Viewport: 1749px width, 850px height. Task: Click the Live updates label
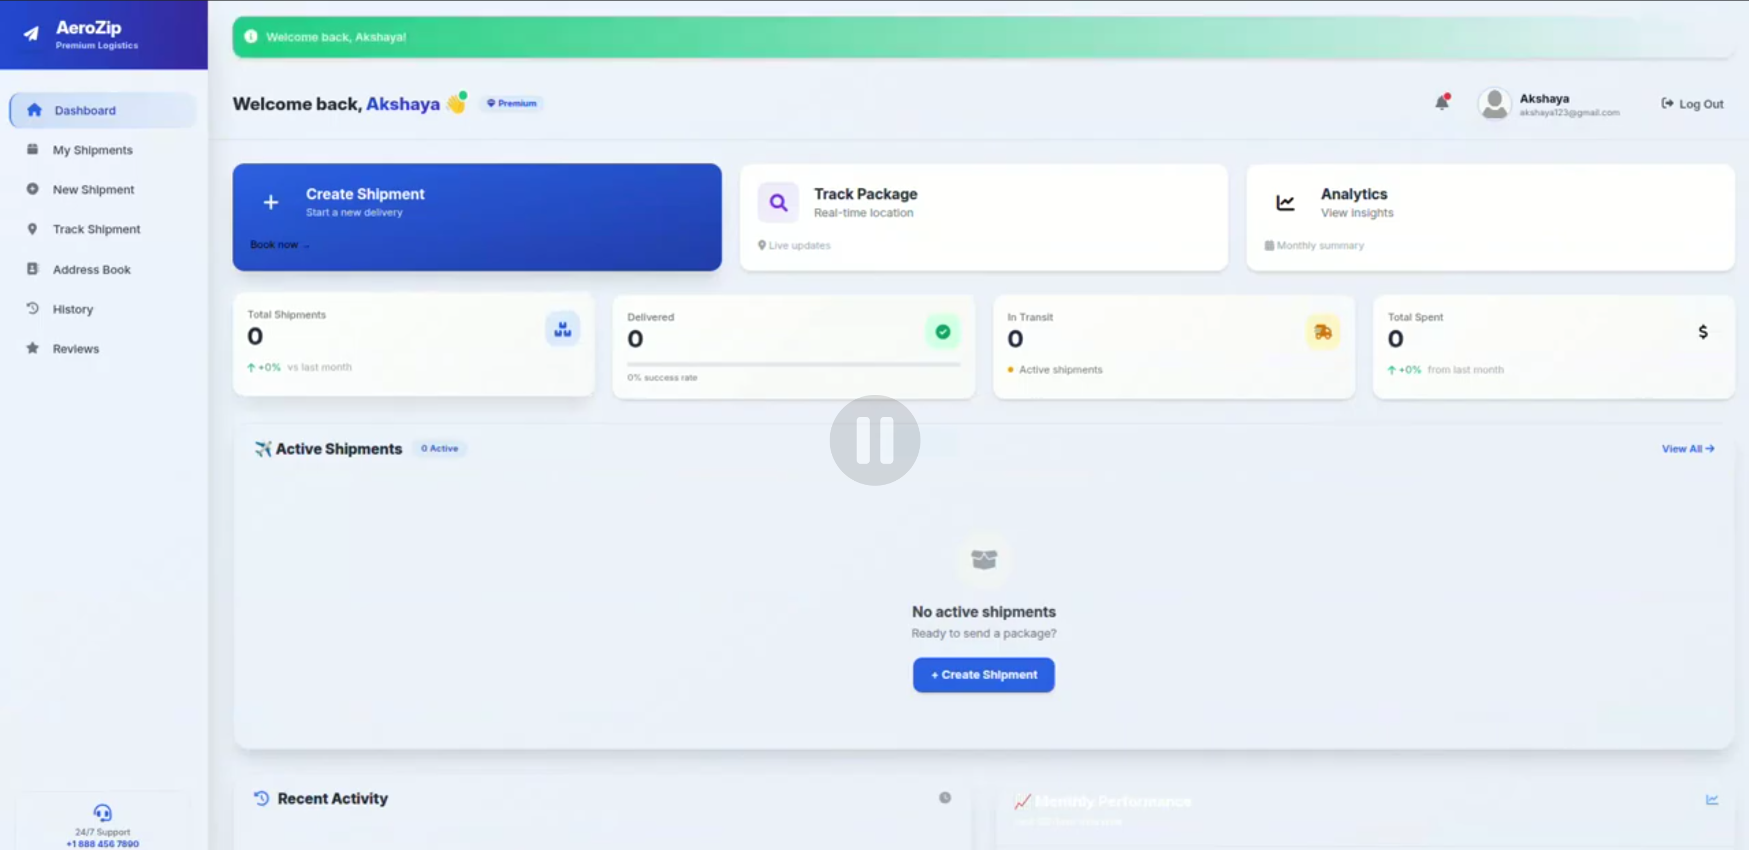pyautogui.click(x=799, y=246)
